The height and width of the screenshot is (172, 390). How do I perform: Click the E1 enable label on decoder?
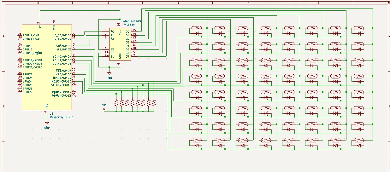[x=112, y=57]
